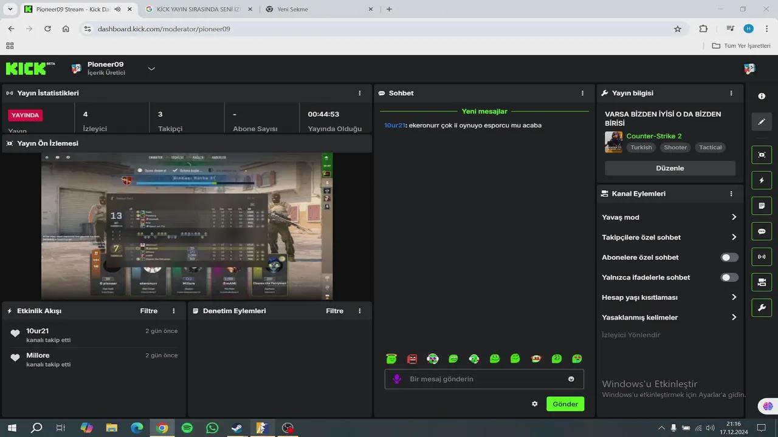The image size is (778, 437).
Task: Disable Abonelere özel sohbet toggle
Action: (728, 257)
